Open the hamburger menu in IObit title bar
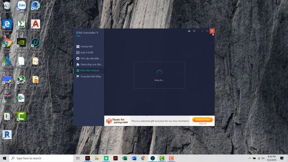 pyautogui.click(x=194, y=31)
